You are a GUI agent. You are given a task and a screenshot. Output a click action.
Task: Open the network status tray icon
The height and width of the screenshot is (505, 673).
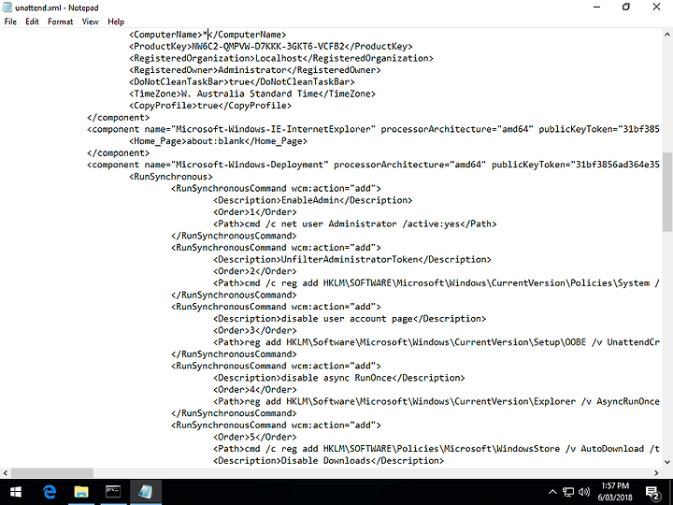coord(568,492)
